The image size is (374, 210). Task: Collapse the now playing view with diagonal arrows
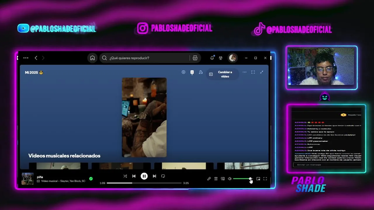pos(262,72)
